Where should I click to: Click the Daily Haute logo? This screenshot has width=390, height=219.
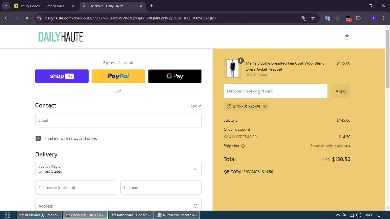[x=61, y=37]
